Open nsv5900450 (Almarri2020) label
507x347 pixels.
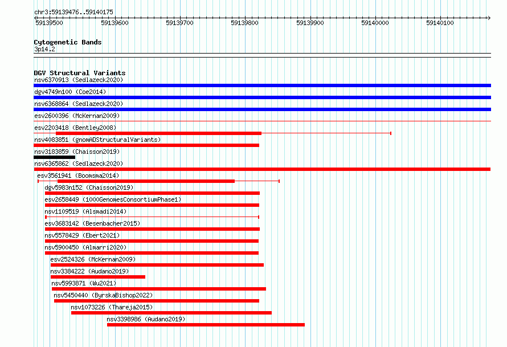[85, 247]
